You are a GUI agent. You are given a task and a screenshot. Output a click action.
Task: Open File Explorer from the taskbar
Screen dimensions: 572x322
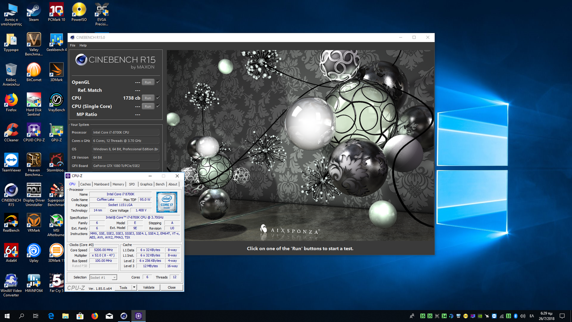(x=66, y=316)
